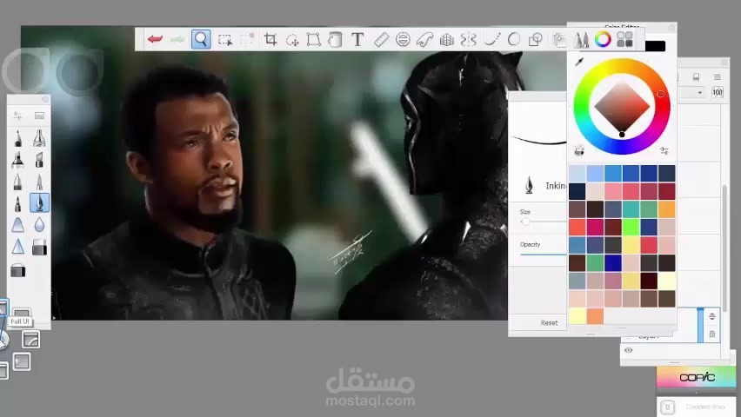Toggle color sliders icon in Color Editor
The height and width of the screenshot is (417, 741).
pos(664,150)
